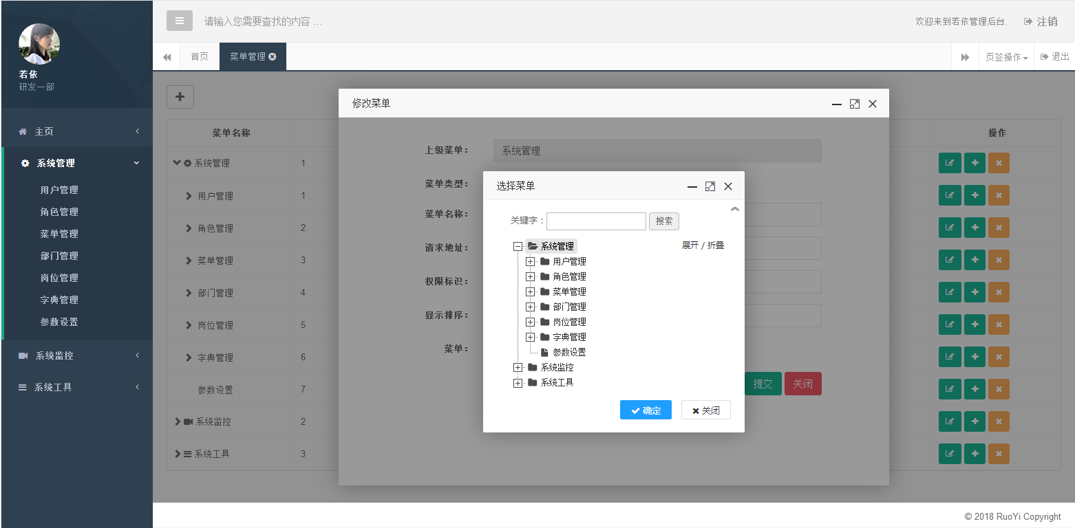
Task: Click the hamburger menu toggle button
Action: coord(180,21)
